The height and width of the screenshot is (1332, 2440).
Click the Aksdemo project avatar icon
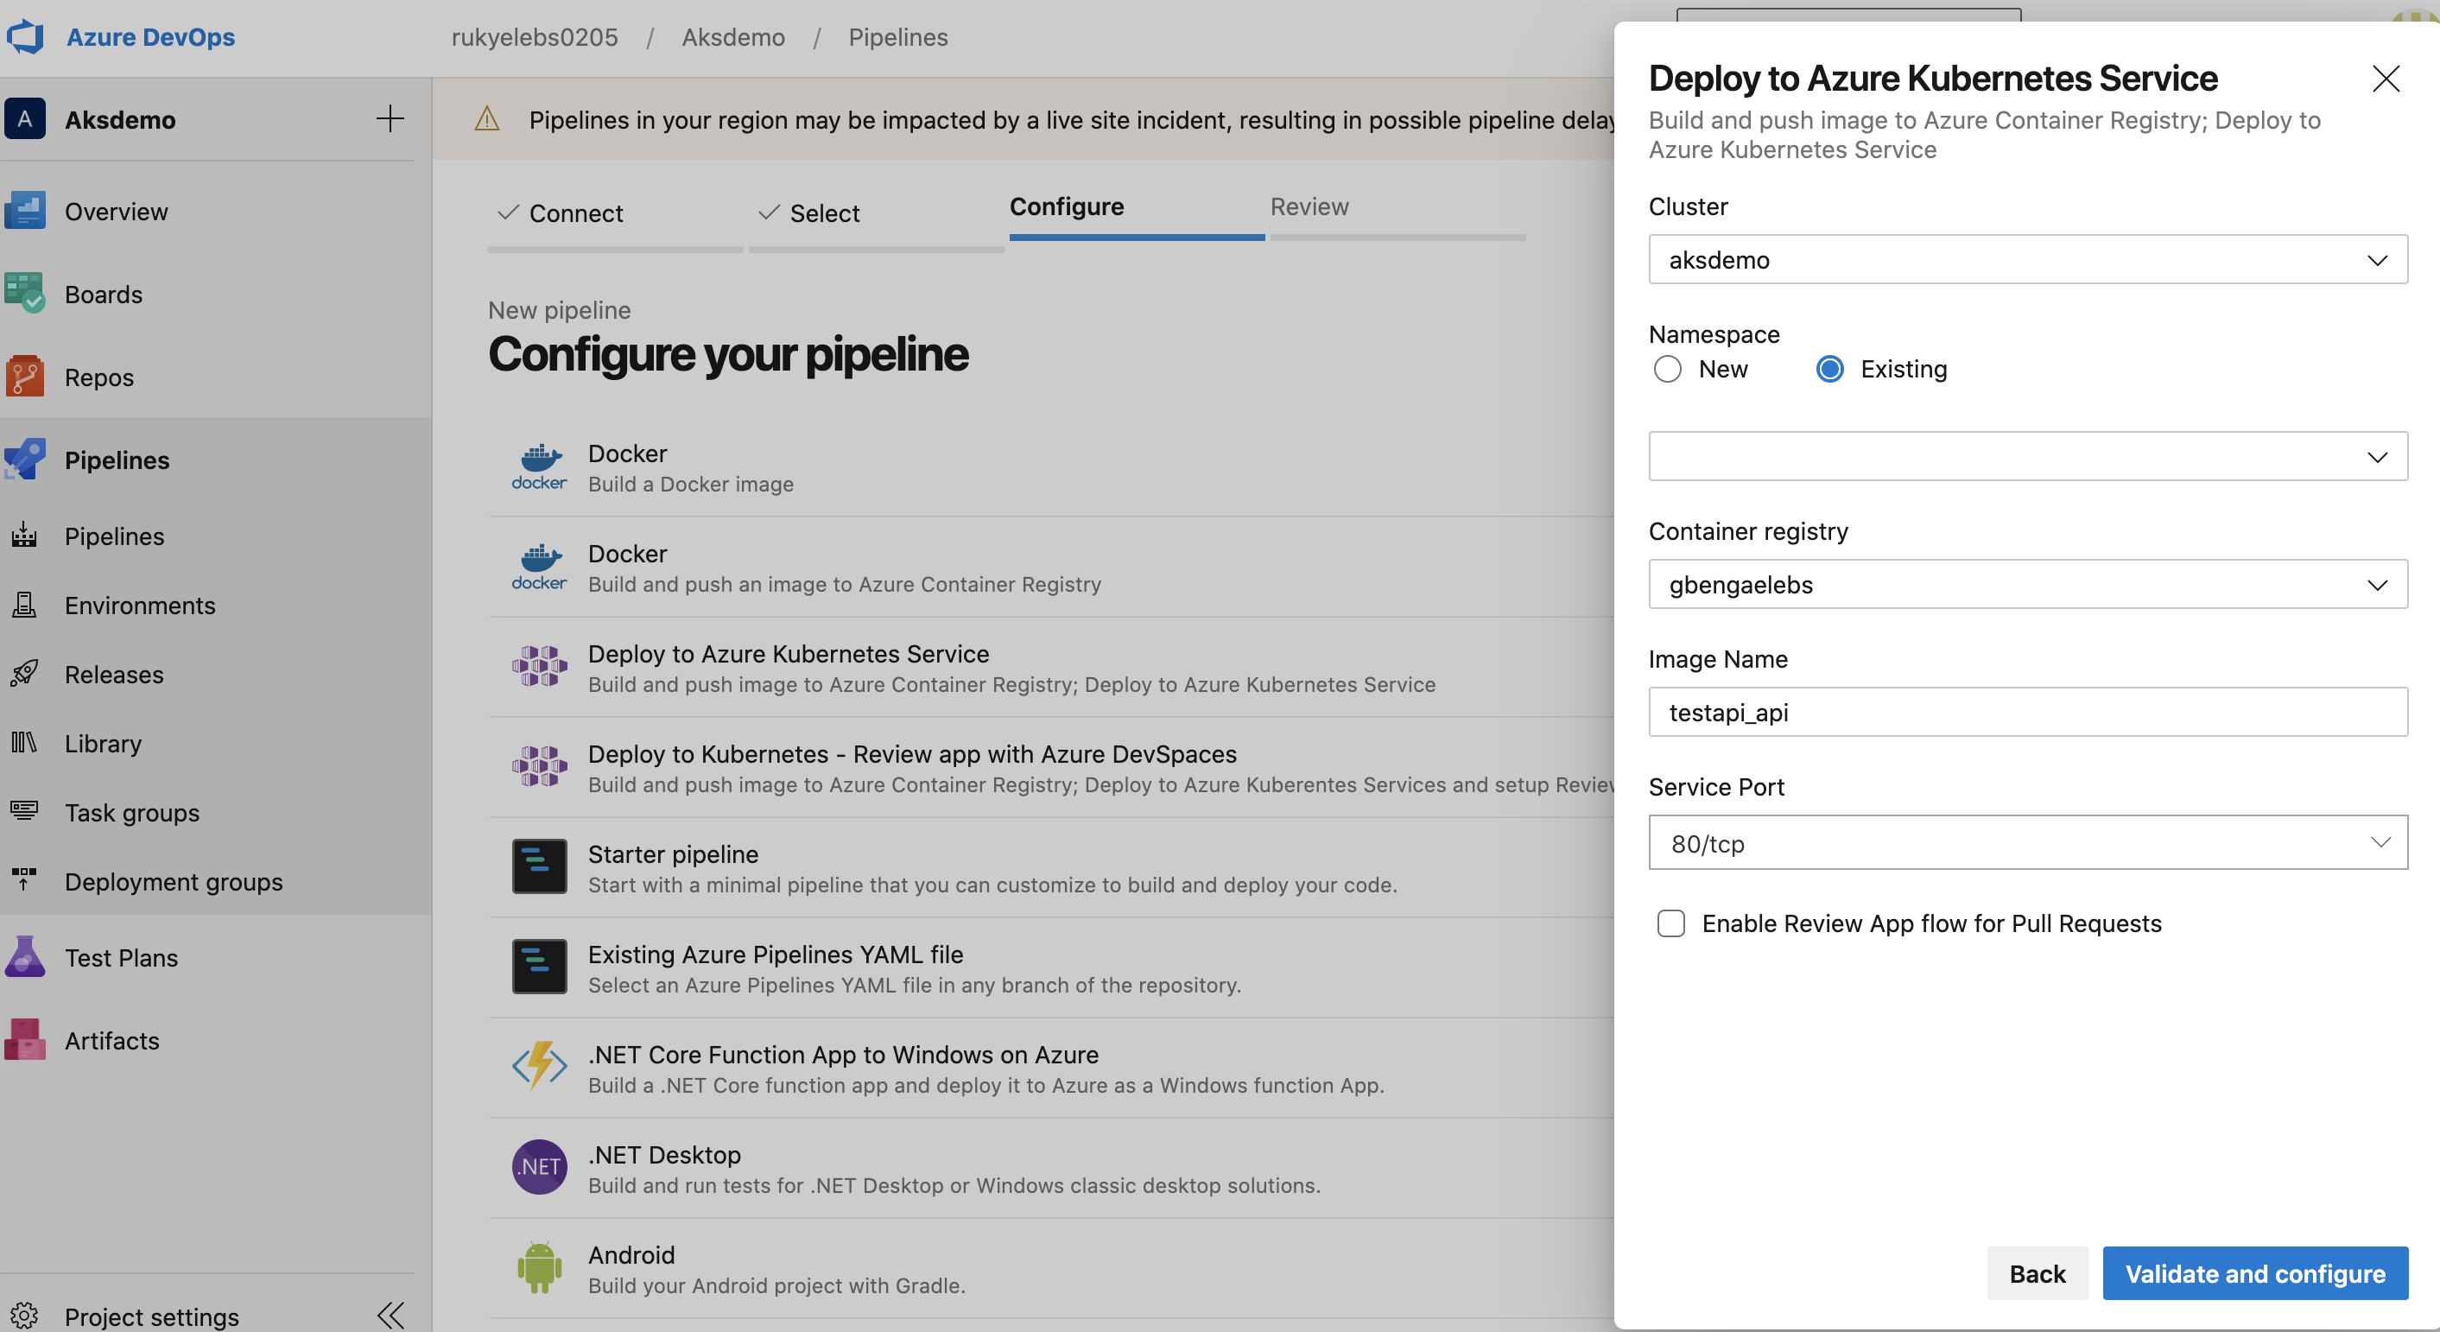click(x=25, y=119)
